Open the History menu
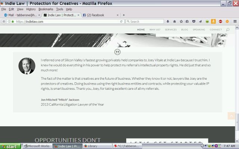Viewport: 239px width, 149px height. [31, 9]
